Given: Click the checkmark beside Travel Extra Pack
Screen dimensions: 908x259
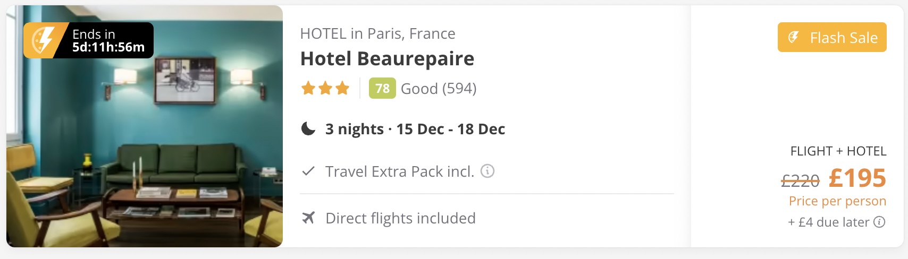Looking at the screenshot, I should coord(308,171).
